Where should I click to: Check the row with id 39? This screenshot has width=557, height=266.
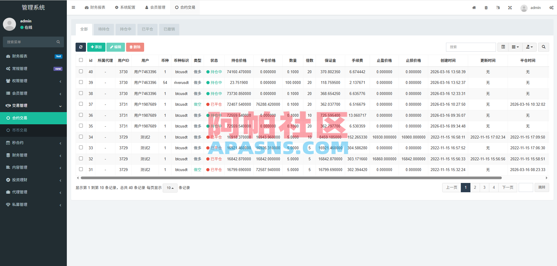coord(81,82)
